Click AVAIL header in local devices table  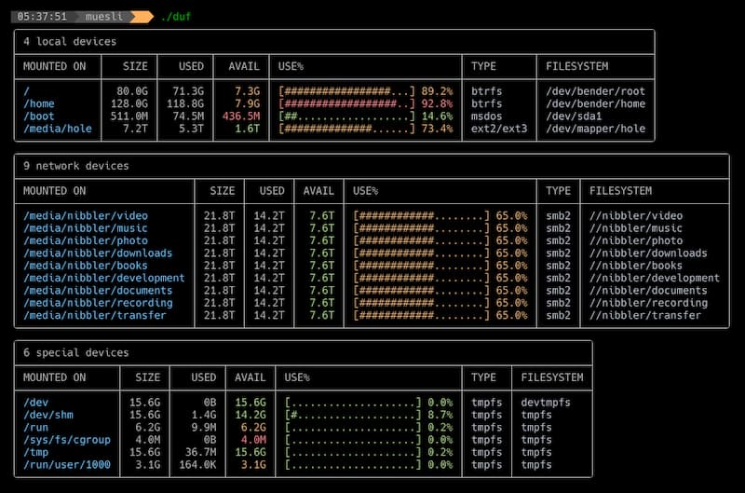coord(244,66)
